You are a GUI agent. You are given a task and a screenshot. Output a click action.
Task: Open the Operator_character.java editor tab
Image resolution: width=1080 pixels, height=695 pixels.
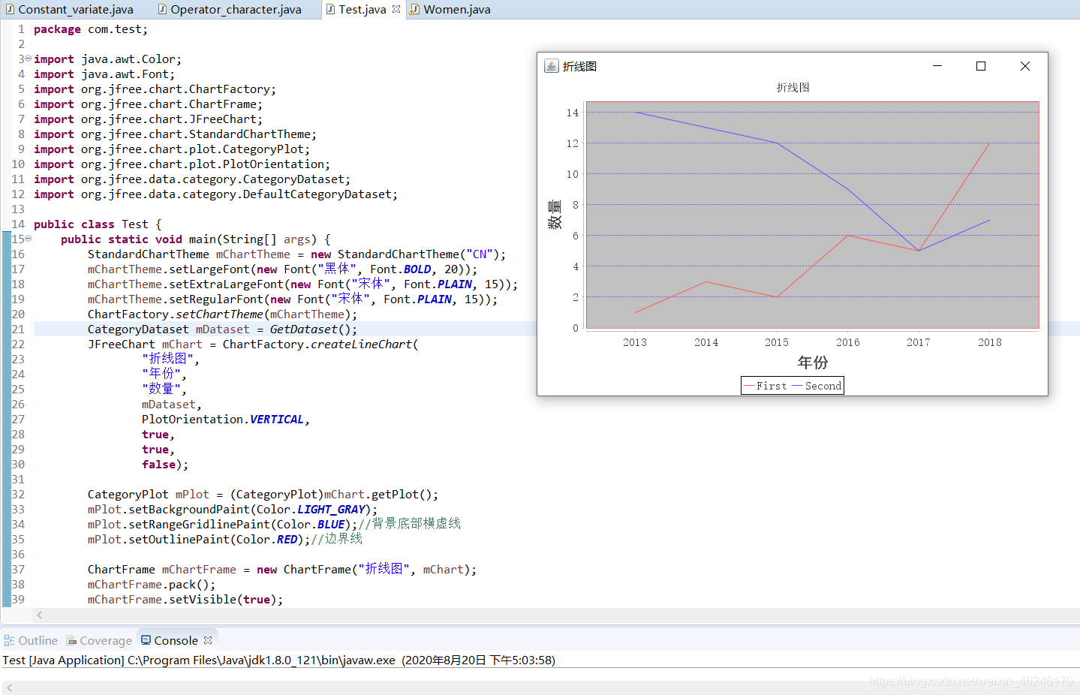coord(236,10)
